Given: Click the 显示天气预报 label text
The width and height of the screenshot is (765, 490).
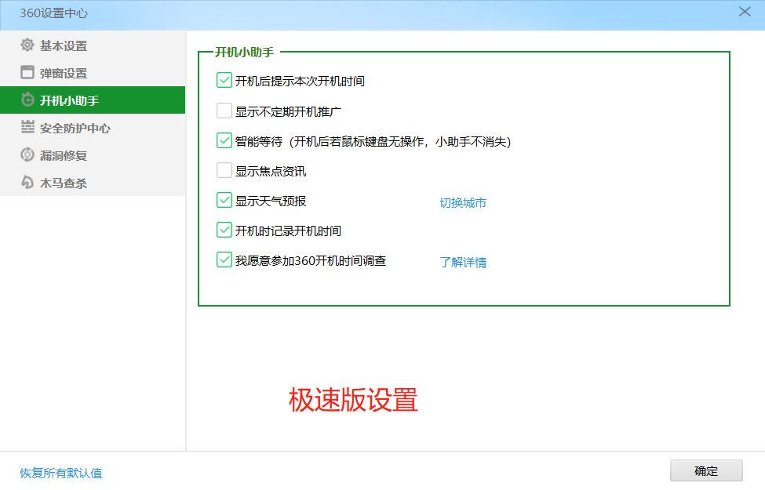Looking at the screenshot, I should click(x=270, y=201).
